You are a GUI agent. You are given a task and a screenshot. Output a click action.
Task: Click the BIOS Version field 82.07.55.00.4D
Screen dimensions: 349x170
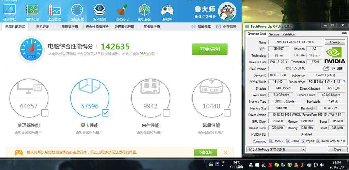[x=295, y=68]
